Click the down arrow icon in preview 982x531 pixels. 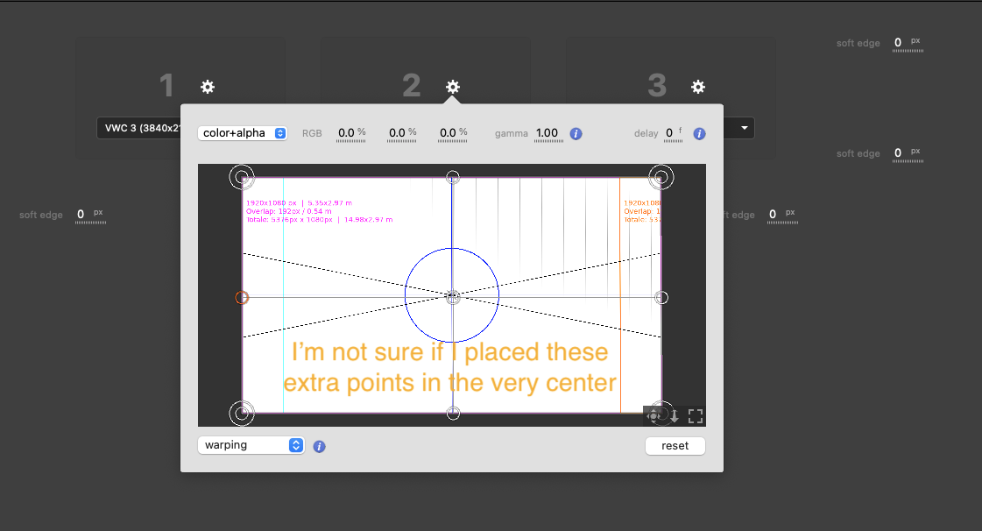[675, 416]
